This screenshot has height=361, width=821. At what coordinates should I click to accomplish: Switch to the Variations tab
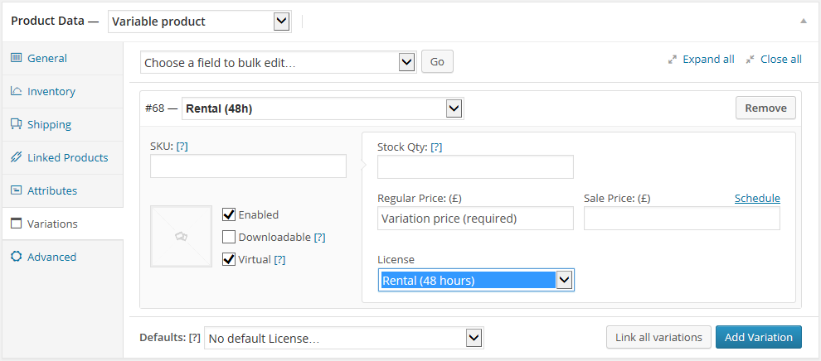52,224
